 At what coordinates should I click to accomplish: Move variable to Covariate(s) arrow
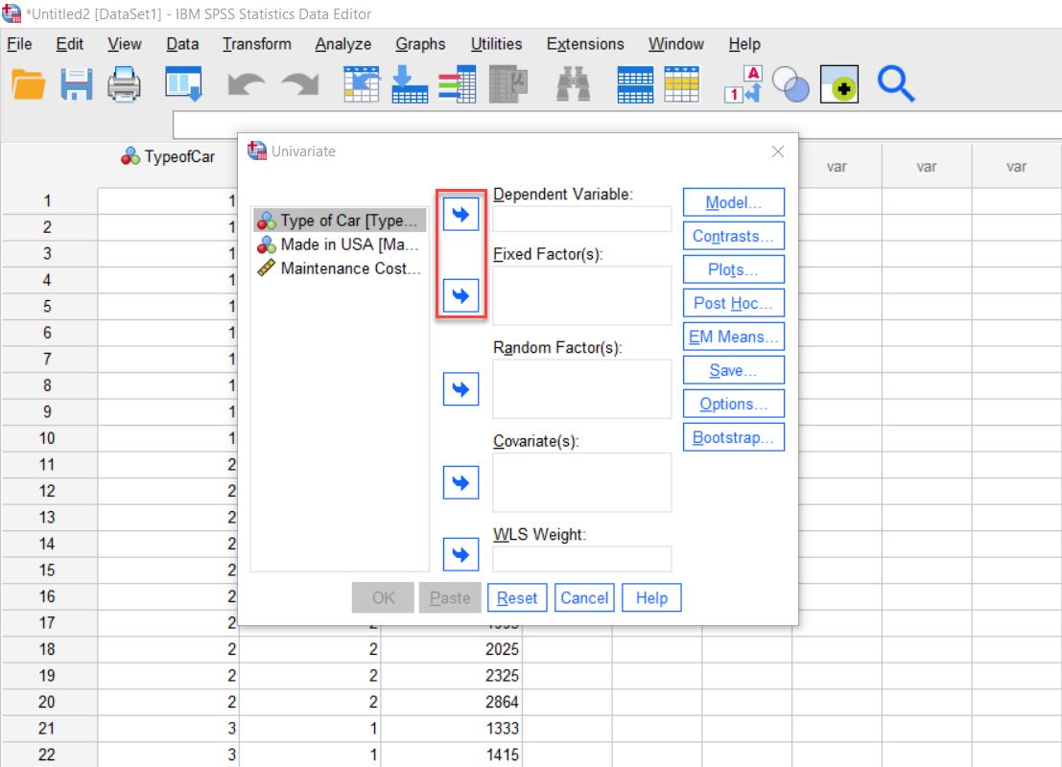[460, 482]
